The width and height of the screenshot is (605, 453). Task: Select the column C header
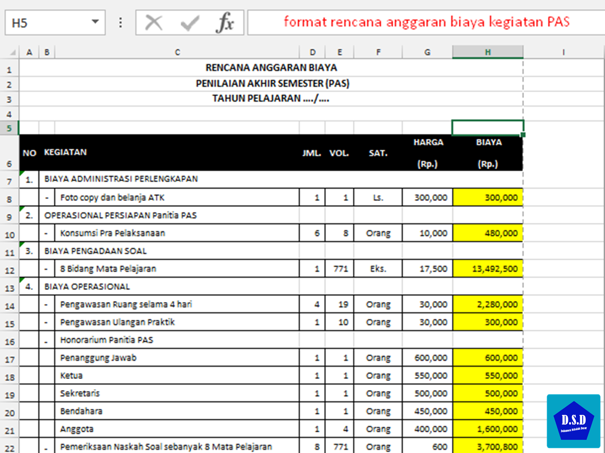[177, 52]
